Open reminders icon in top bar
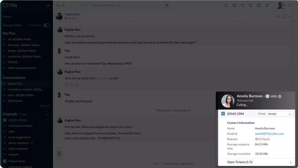The width and height of the screenshot is (298, 168). [x=251, y=5]
